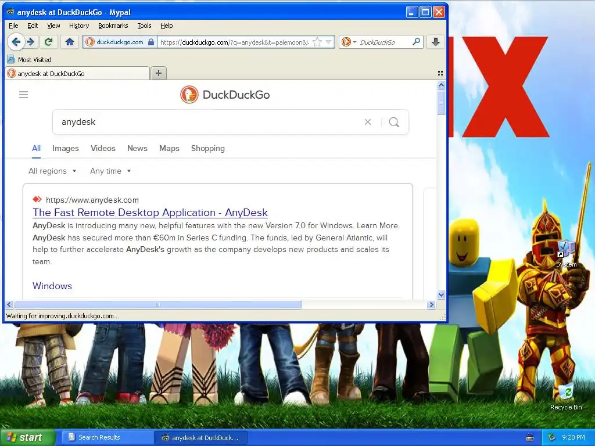Click the vertical scrollbar thumb
595x446 pixels.
pos(441,102)
